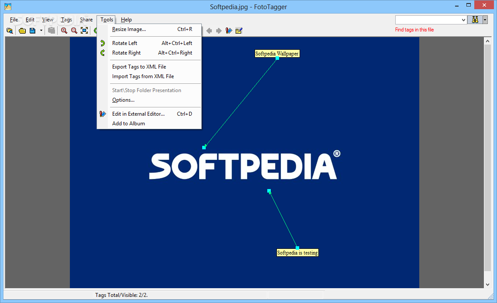Screen dimensions: 497x303
Task: Choose Add to Album menu entry
Action: coord(149,123)
